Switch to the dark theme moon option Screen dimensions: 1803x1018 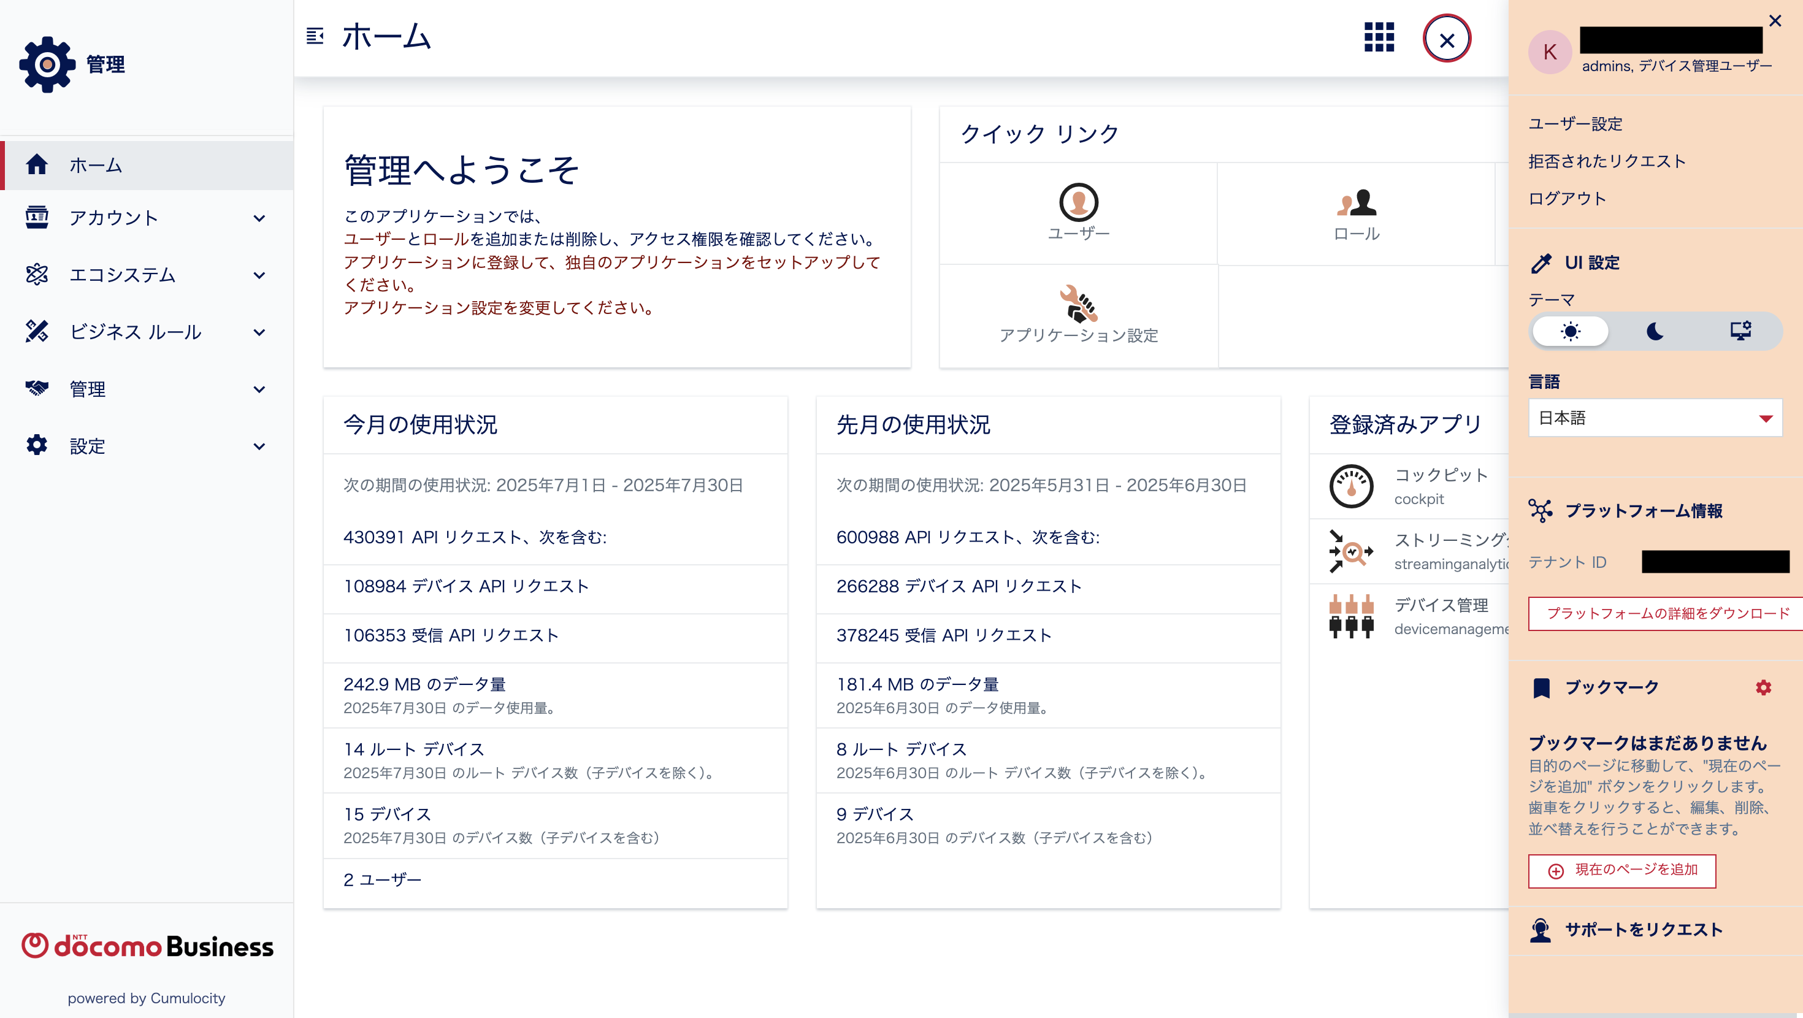coord(1655,331)
